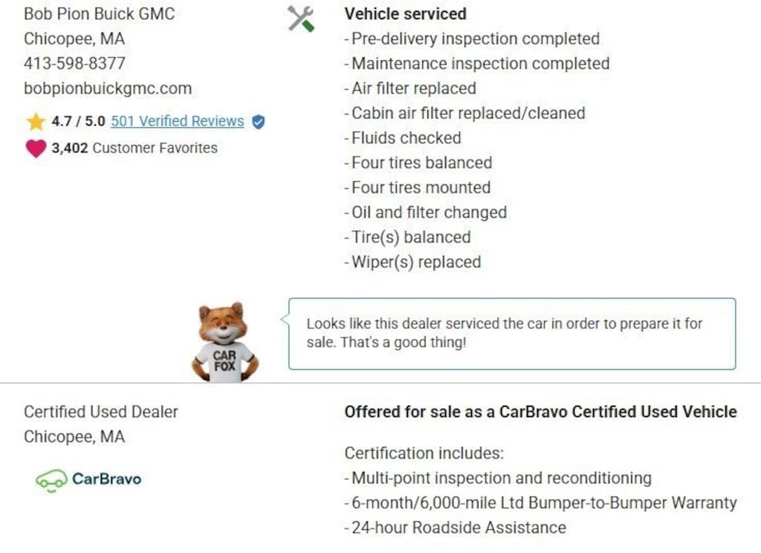761x553 pixels.
Task: Click the Pre-delivery inspection completed entry
Action: (475, 39)
